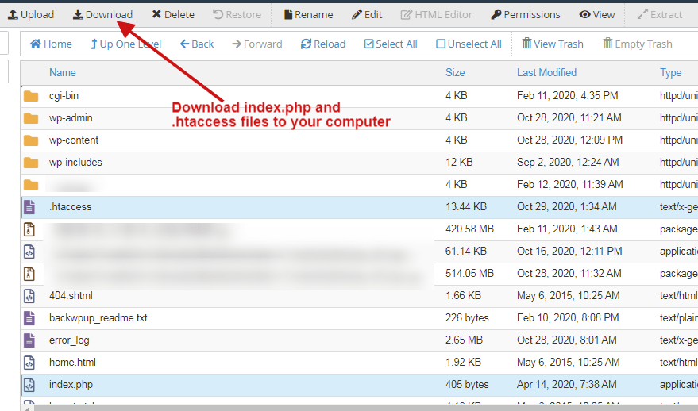Image resolution: width=698 pixels, height=411 pixels.
Task: Click the 514.05 MB package archive icon
Action: 29,274
